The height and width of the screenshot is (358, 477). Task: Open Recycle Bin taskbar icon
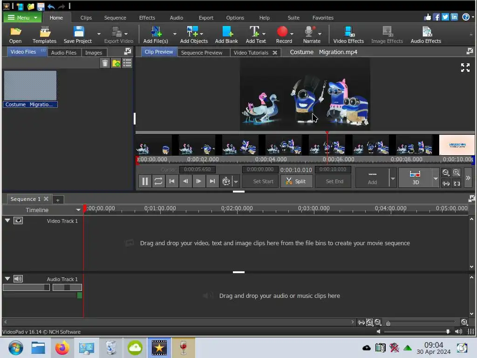[x=111, y=348]
